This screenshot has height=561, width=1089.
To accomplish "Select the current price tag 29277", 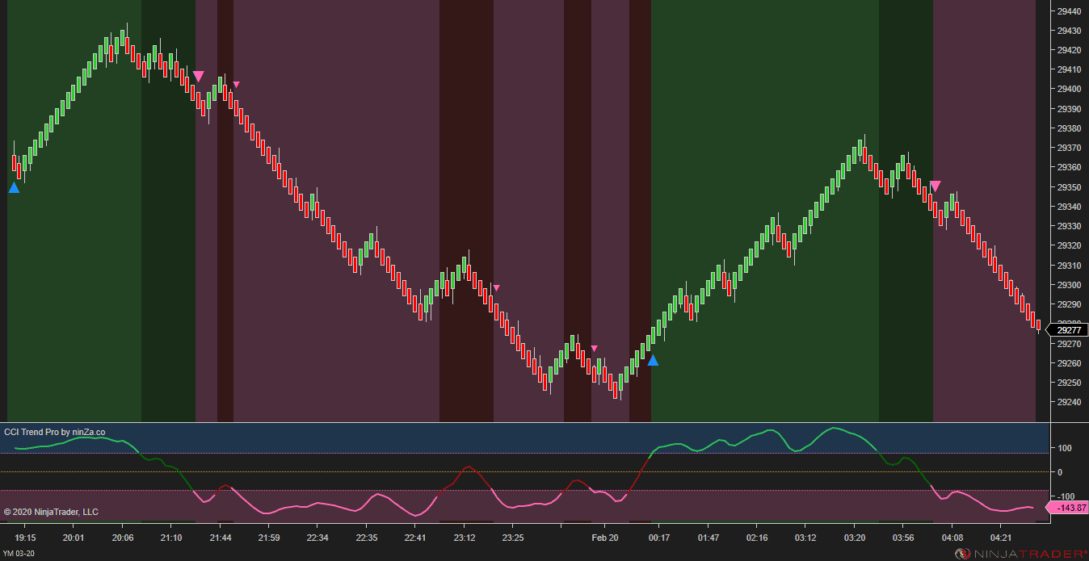I will [x=1067, y=330].
